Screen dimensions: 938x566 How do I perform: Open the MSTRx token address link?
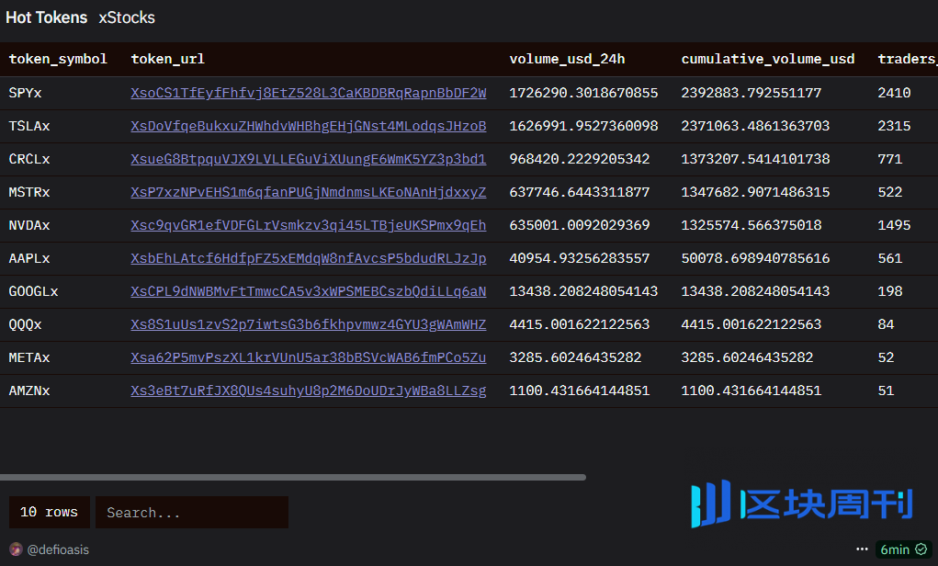308,192
